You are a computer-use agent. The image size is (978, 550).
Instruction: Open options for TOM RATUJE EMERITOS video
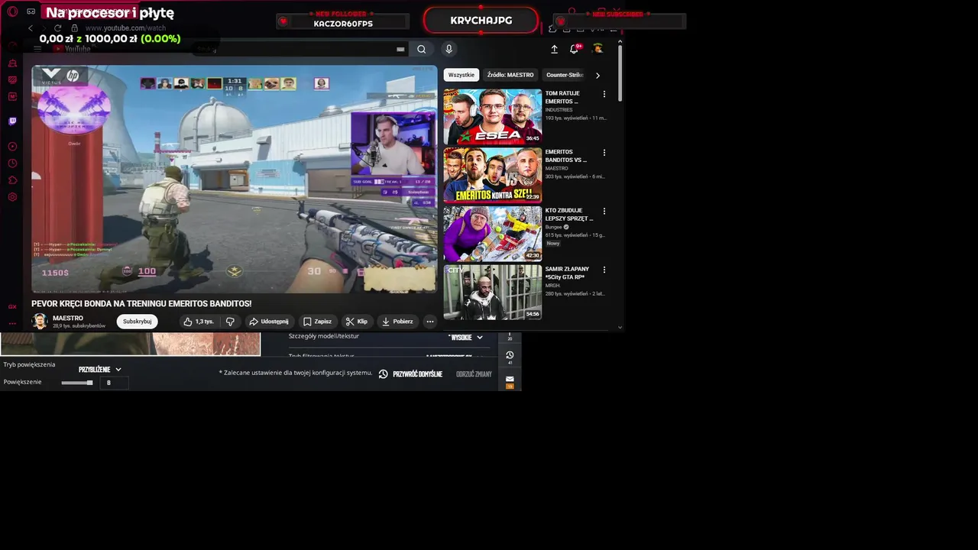[x=604, y=94]
